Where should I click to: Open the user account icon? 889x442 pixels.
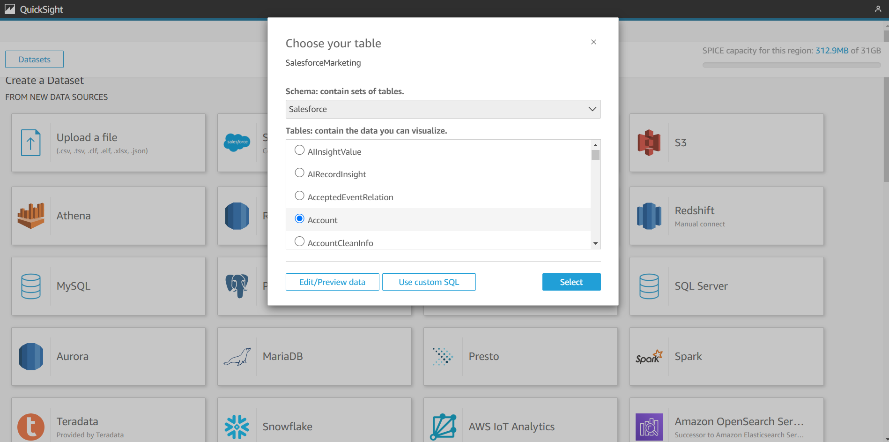point(878,9)
